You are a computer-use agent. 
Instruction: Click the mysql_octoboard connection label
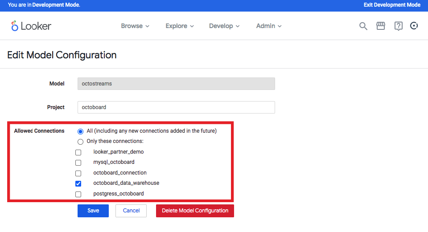[114, 162]
